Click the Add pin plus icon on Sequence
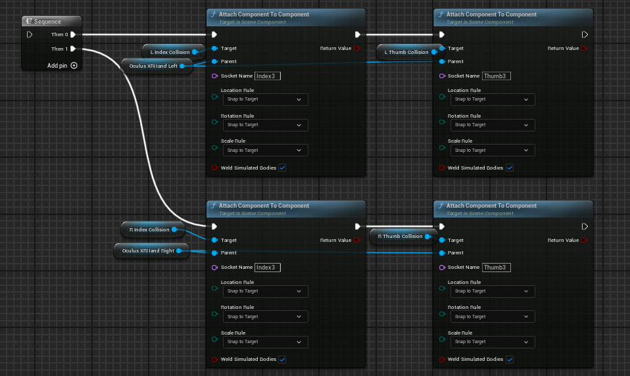This screenshot has height=376, width=630. pos(74,66)
